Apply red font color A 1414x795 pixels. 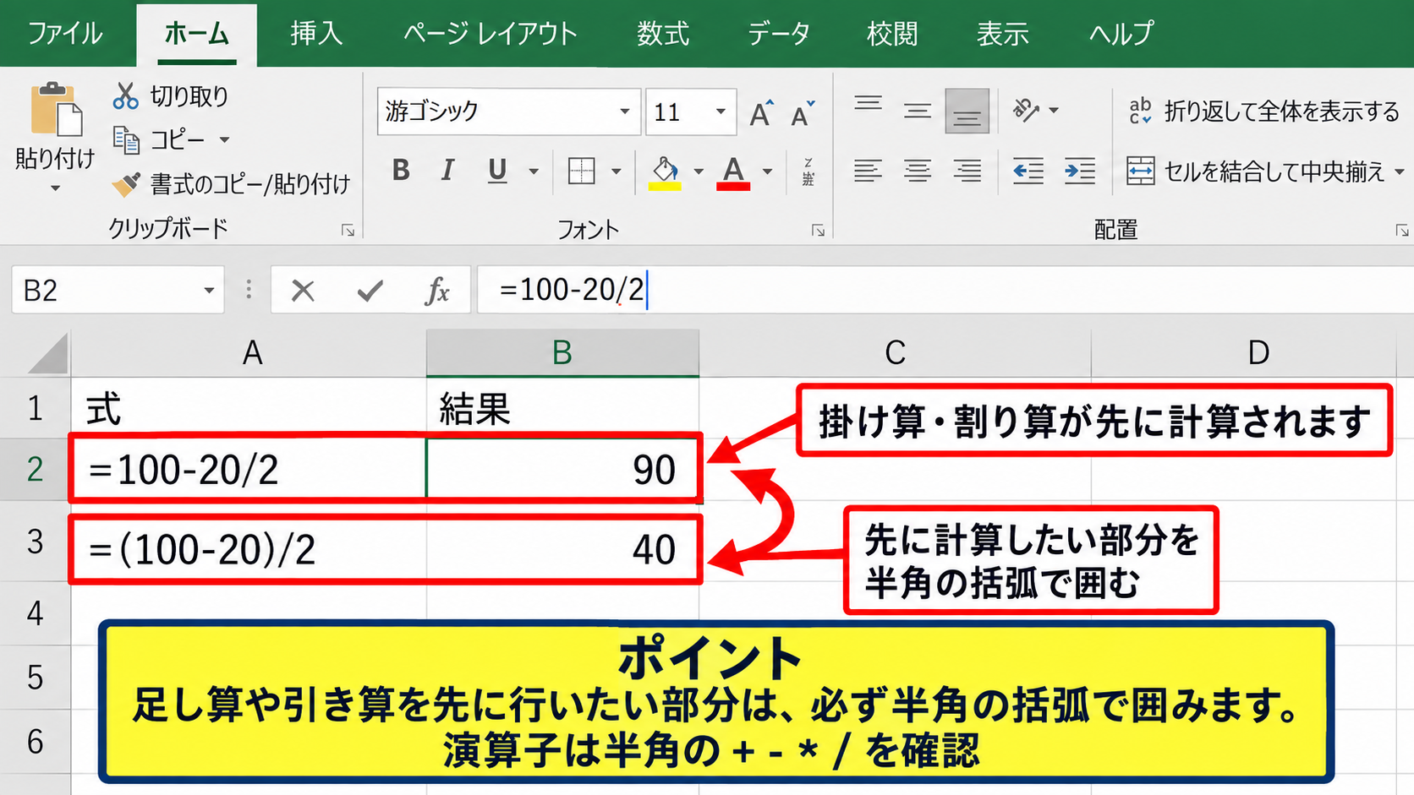click(733, 172)
